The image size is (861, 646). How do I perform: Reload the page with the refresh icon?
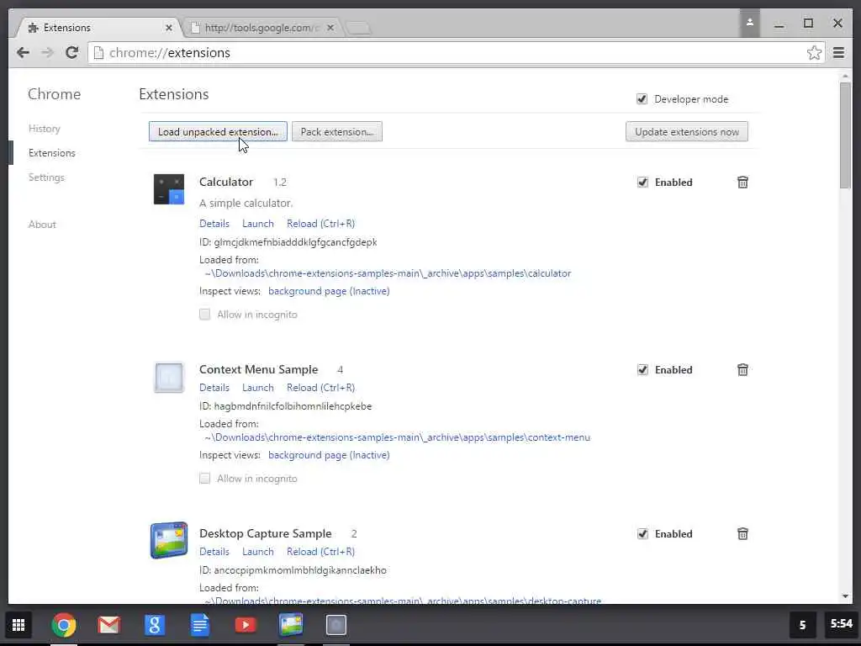(x=71, y=53)
